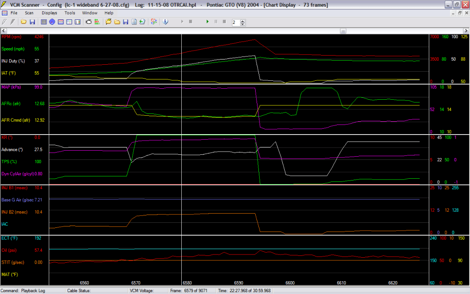The height and width of the screenshot is (294, 470).
Task: Open the Help menu
Action: (109, 13)
